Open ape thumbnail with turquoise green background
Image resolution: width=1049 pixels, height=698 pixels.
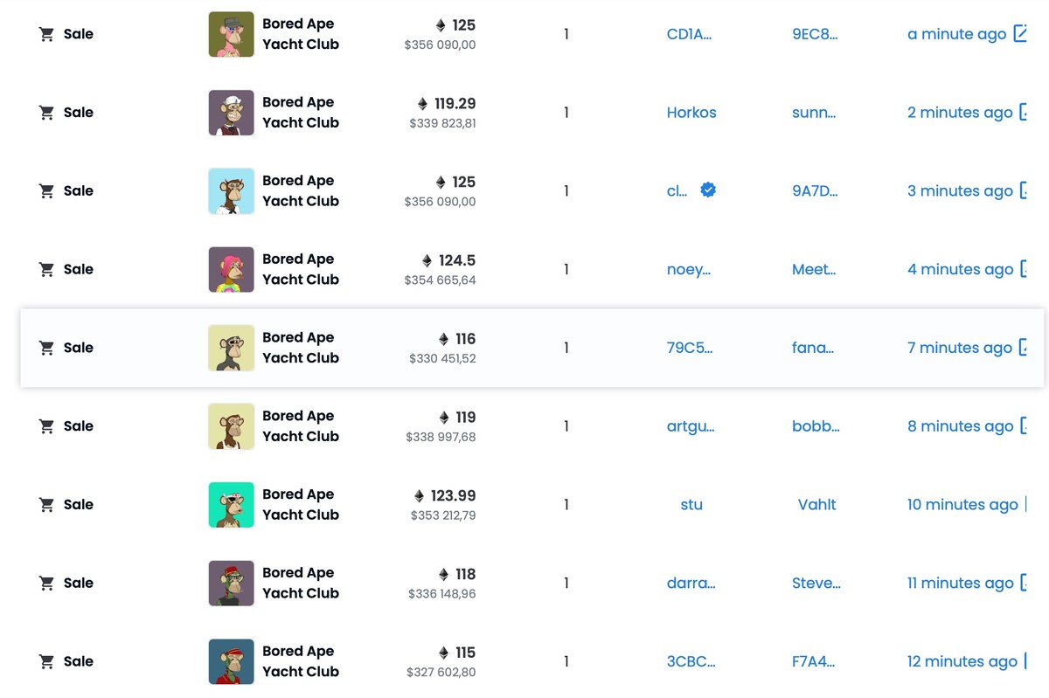click(232, 505)
